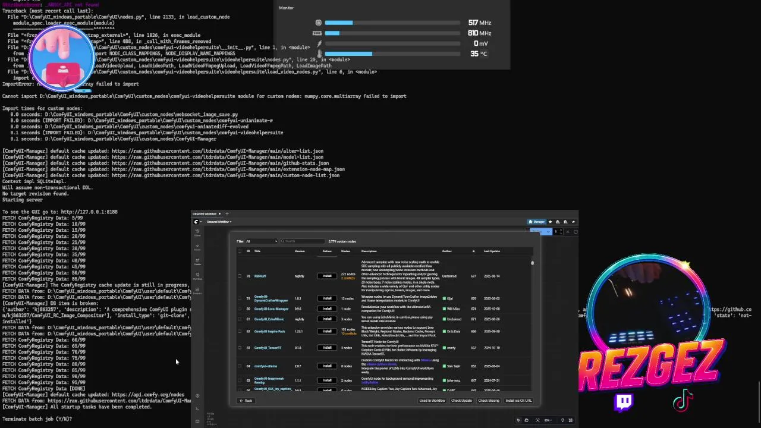The image size is (761, 428).
Task: Click the share arrow icon in ComfyUI top bar
Action: pos(573,222)
